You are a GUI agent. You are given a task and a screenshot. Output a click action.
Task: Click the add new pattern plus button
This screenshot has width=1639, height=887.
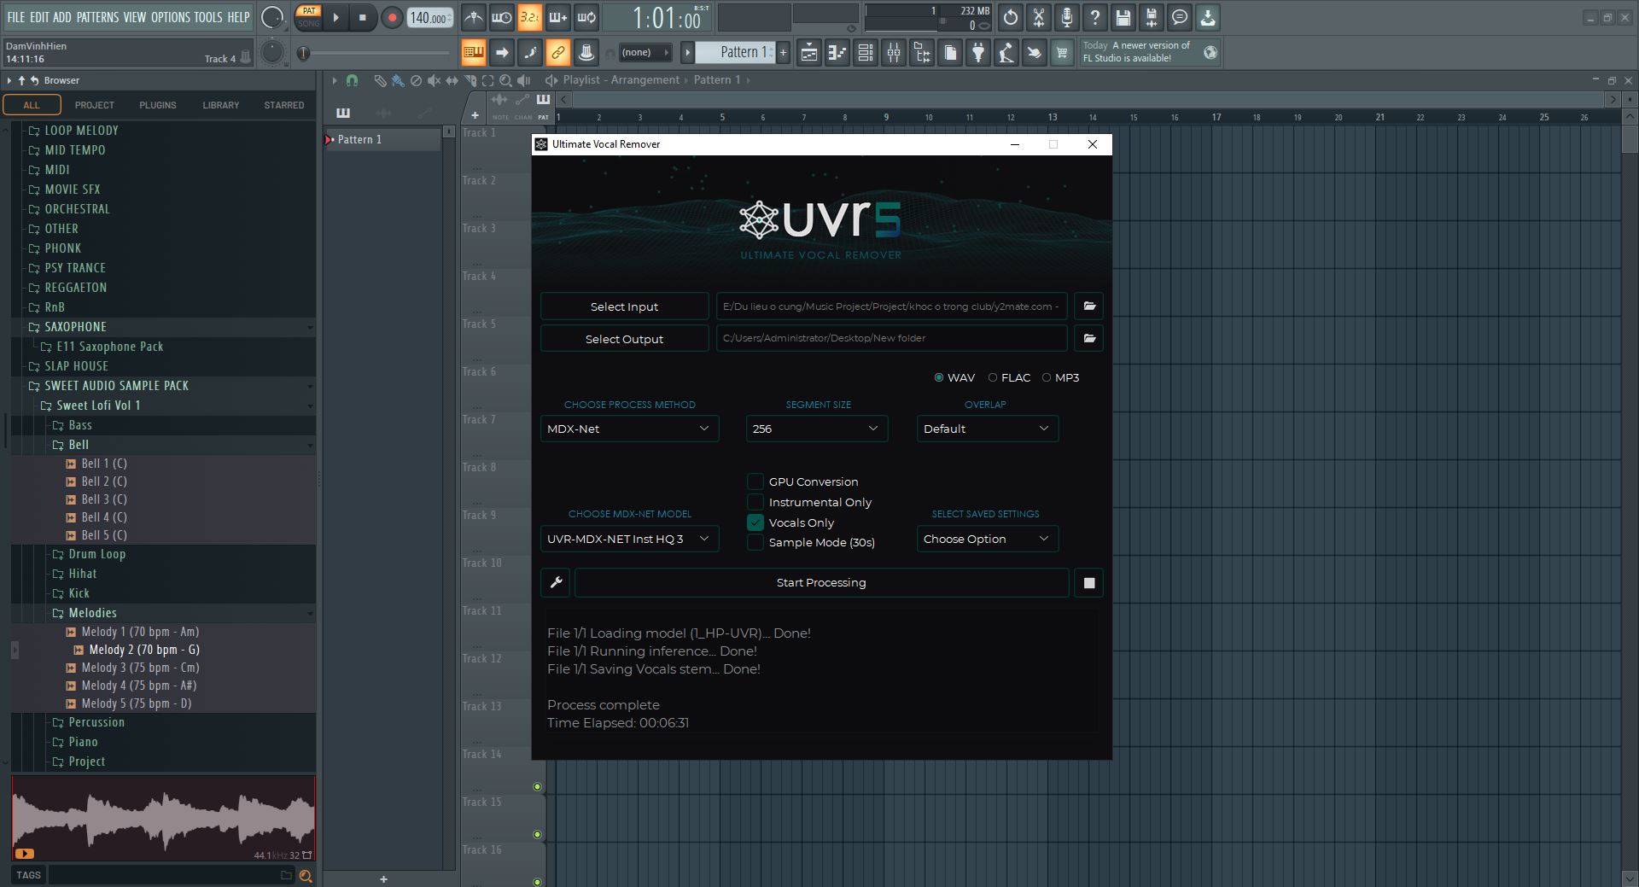(x=783, y=52)
